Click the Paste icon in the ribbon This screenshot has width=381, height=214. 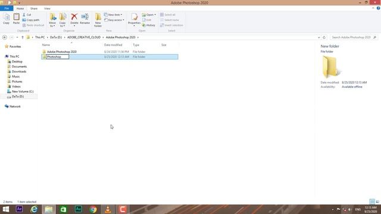[x=16, y=19]
